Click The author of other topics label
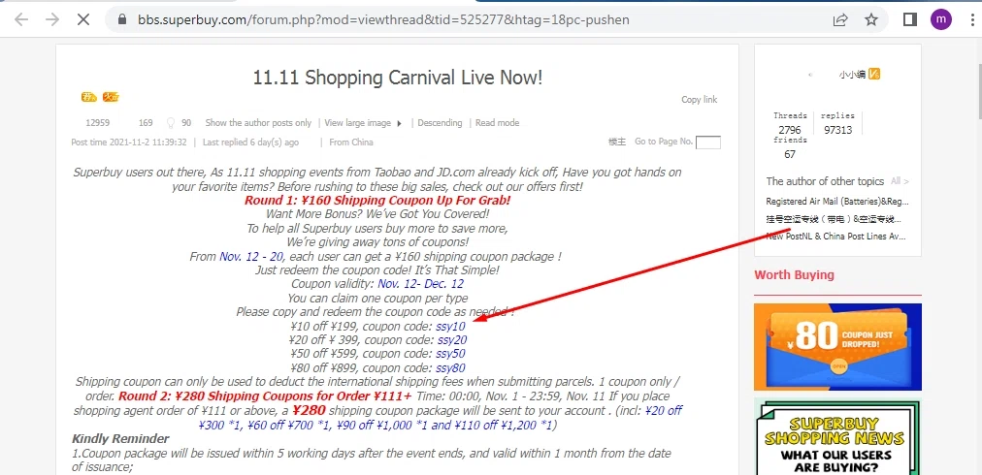 coord(825,181)
